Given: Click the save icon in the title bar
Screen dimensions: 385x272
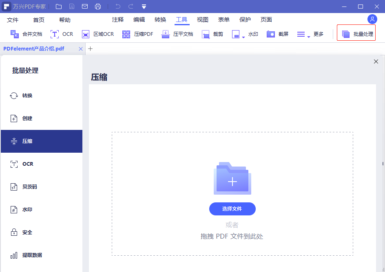Looking at the screenshot, I should (x=72, y=6).
